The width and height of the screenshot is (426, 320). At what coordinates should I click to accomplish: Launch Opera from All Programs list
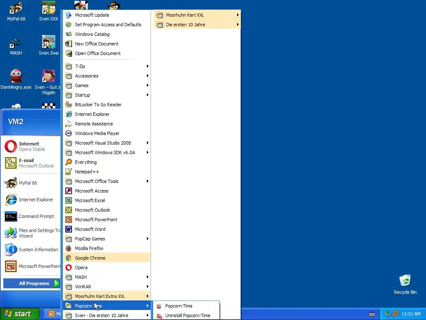pyautogui.click(x=107, y=267)
